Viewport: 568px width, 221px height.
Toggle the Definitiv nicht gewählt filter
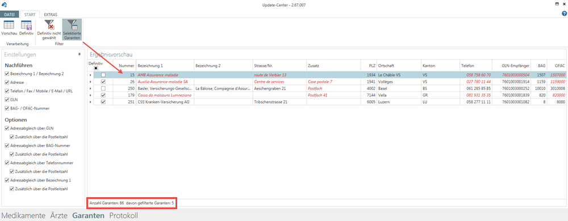coord(49,29)
